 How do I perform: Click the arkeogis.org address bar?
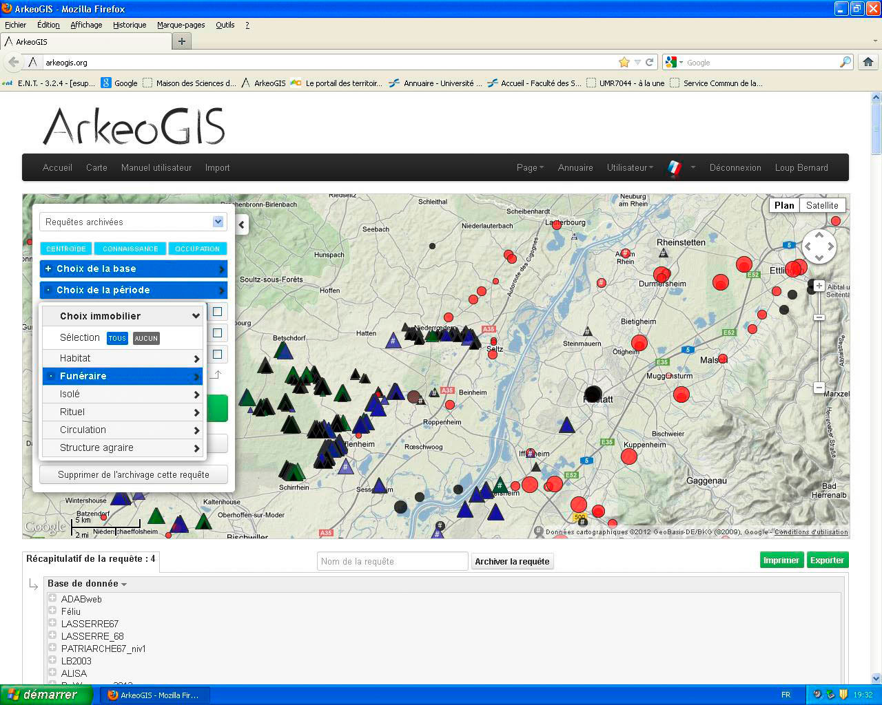329,62
